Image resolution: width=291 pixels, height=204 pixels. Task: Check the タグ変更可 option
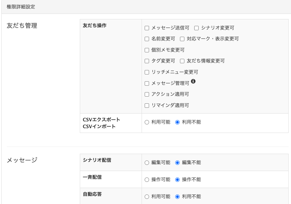tap(147, 61)
